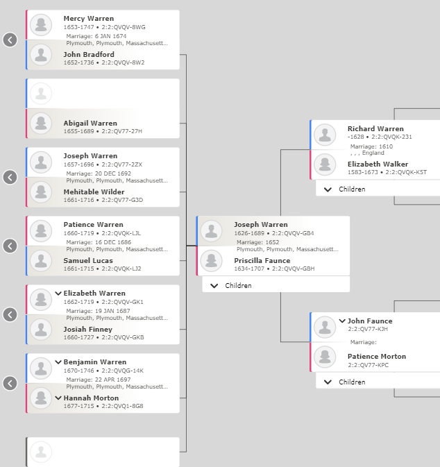This screenshot has height=467, width=440.
Task: Toggle the chevron beside John Faunce
Action: pos(342,321)
